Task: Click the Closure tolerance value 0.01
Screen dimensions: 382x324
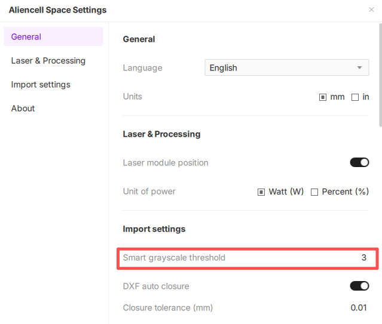Action: [x=360, y=308]
